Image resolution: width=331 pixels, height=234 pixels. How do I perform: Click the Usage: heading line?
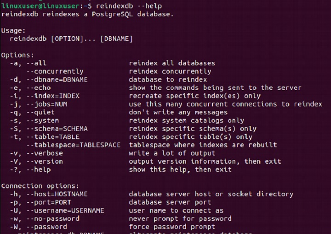(13, 30)
